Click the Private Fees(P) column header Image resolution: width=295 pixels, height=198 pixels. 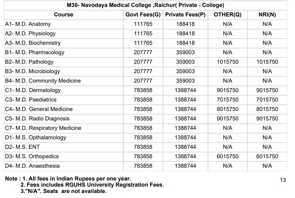point(185,15)
